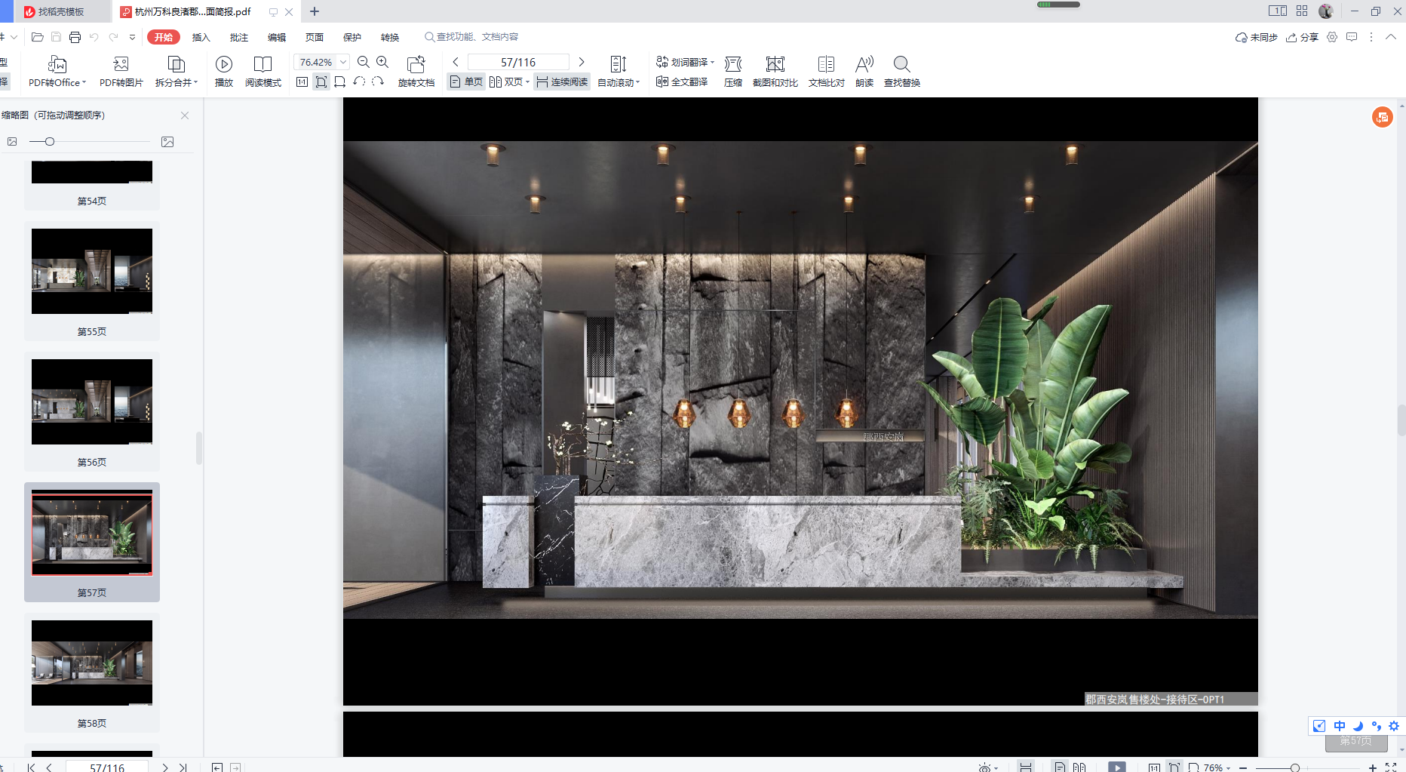The width and height of the screenshot is (1406, 772).
Task: Open 查找替换 find and replace
Action: (902, 72)
